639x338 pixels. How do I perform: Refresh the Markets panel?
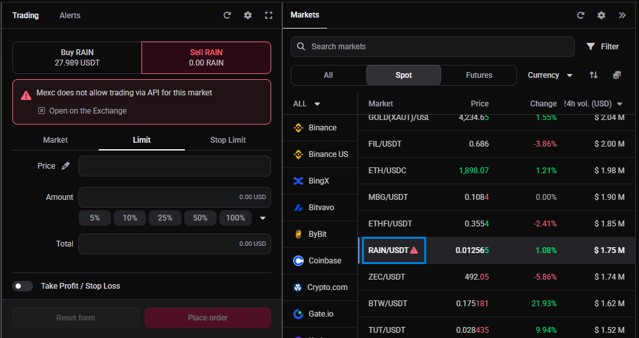tap(581, 16)
